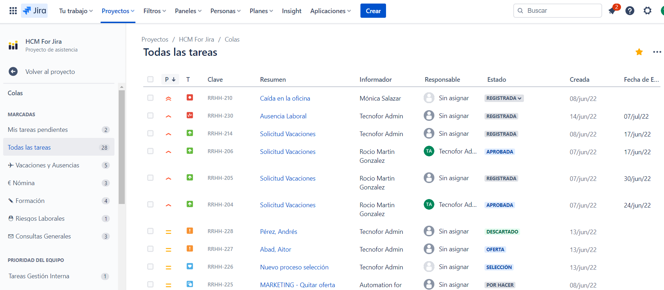Open the Insight menu item
The image size is (664, 290).
291,11
